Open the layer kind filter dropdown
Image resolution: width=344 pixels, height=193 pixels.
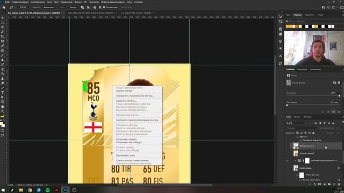coord(297,123)
